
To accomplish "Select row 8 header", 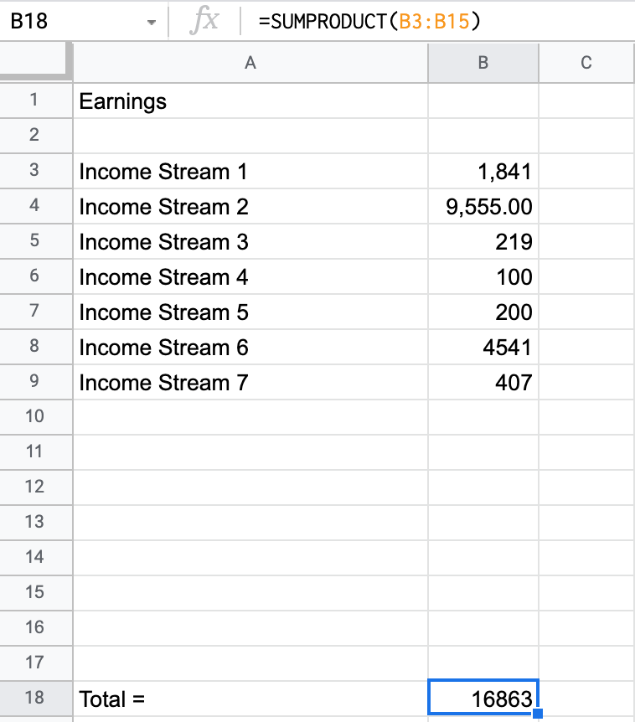I will pyautogui.click(x=35, y=346).
